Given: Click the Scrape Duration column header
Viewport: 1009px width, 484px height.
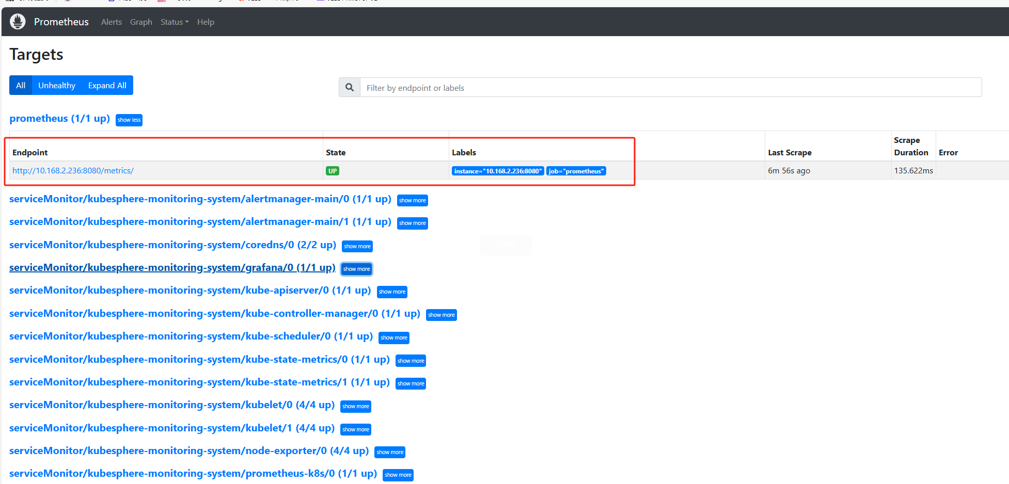Looking at the screenshot, I should [x=911, y=146].
